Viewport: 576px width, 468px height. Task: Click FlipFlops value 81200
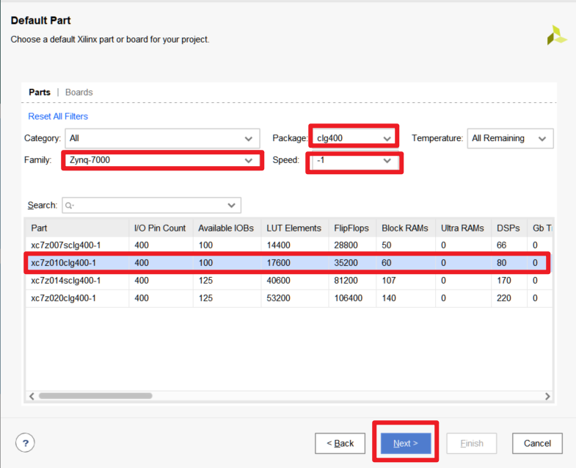(x=346, y=281)
